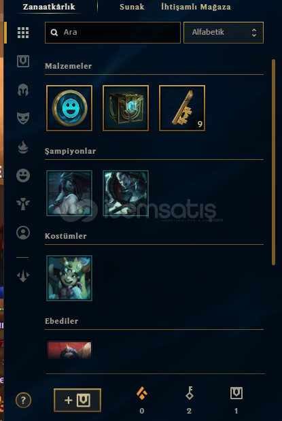Select the emotes smiley filter icon
The image size is (282, 421).
23,175
